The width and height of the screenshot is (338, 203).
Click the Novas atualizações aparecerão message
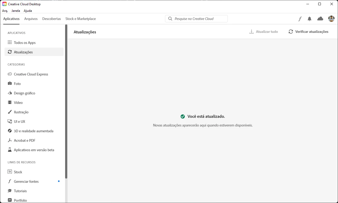click(x=203, y=125)
